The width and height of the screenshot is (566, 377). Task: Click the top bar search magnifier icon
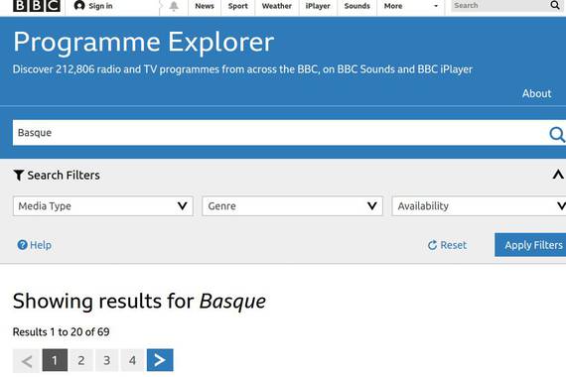pos(555,5)
